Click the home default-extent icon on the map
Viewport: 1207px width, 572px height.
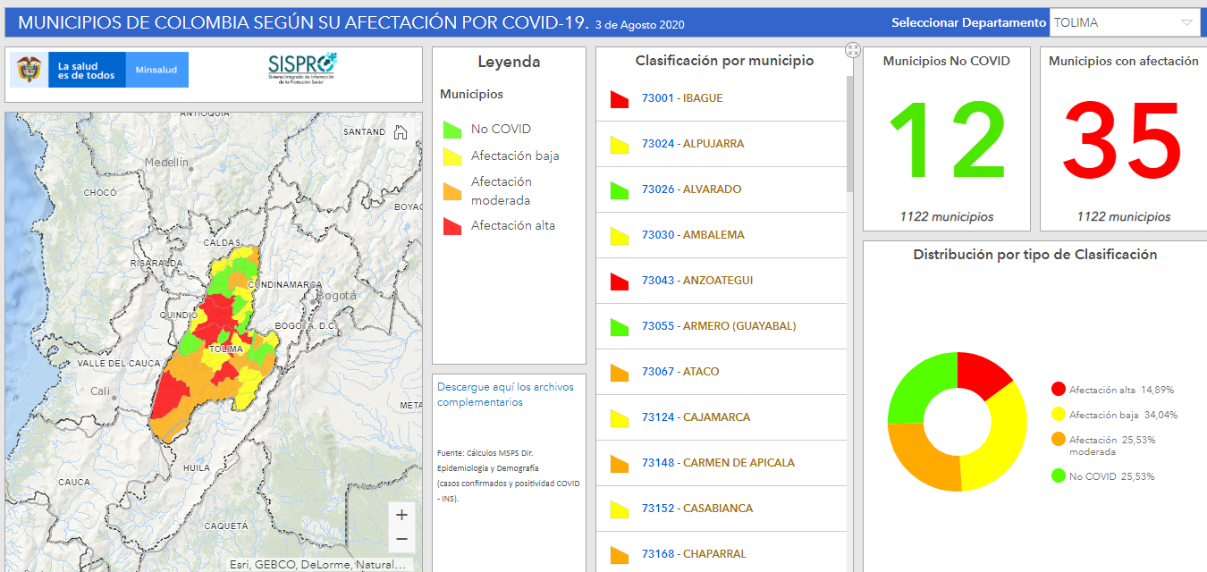(x=401, y=131)
